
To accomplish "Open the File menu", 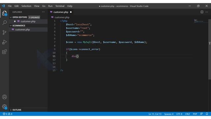I will click(10, 6).
